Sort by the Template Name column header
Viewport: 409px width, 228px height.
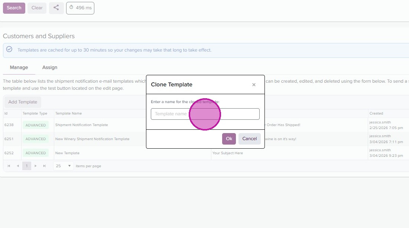[x=68, y=113]
